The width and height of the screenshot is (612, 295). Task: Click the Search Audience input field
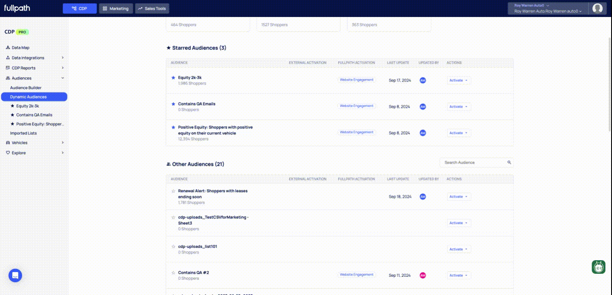tap(473, 162)
